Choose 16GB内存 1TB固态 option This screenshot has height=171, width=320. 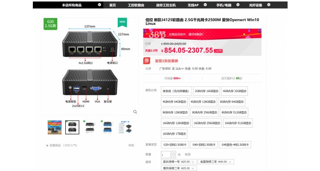[174, 134]
